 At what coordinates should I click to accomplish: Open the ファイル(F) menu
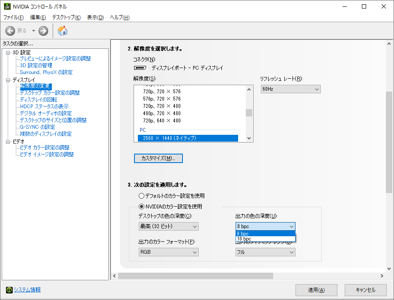[13, 17]
